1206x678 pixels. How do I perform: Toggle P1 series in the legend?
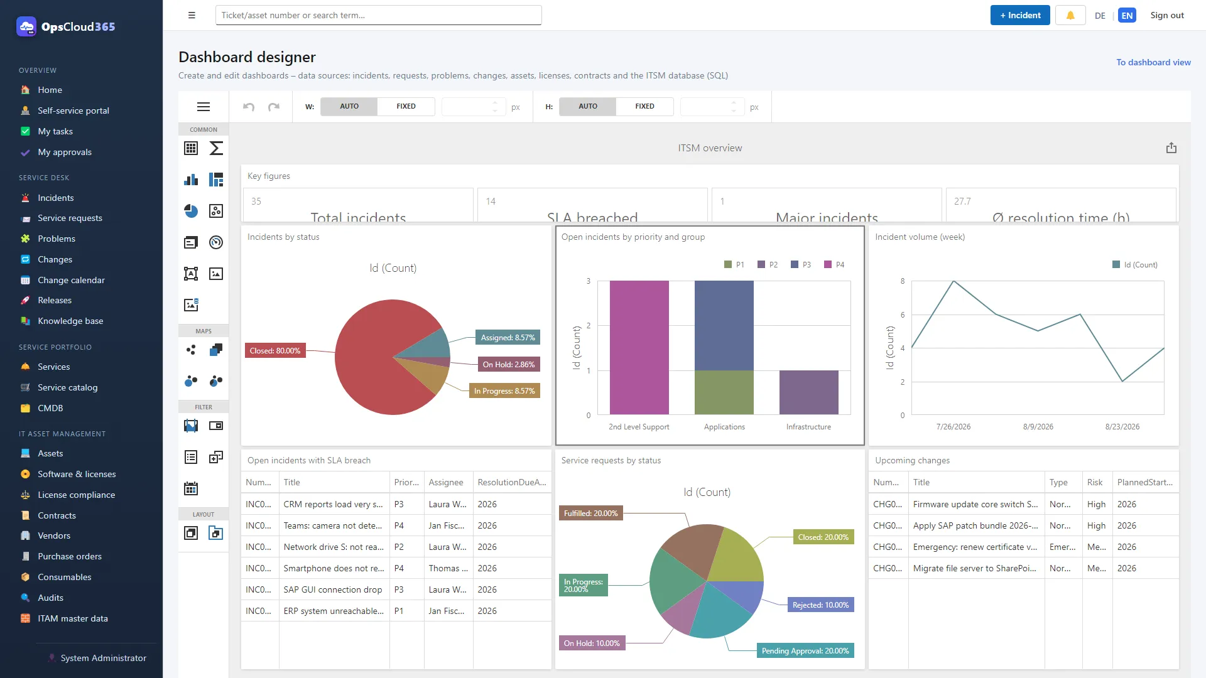pos(734,265)
